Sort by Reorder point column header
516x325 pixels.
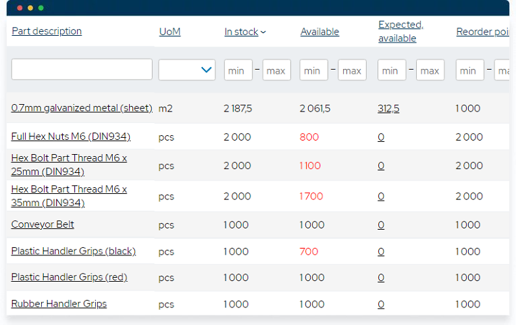(x=483, y=32)
